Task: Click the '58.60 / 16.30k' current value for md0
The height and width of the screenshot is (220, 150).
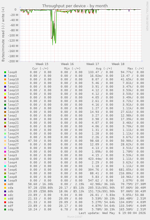Action: click(x=40, y=184)
